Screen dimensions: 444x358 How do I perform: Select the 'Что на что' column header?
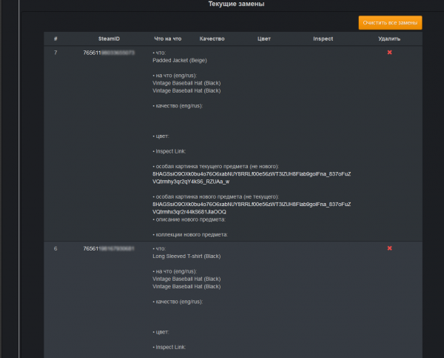point(167,39)
